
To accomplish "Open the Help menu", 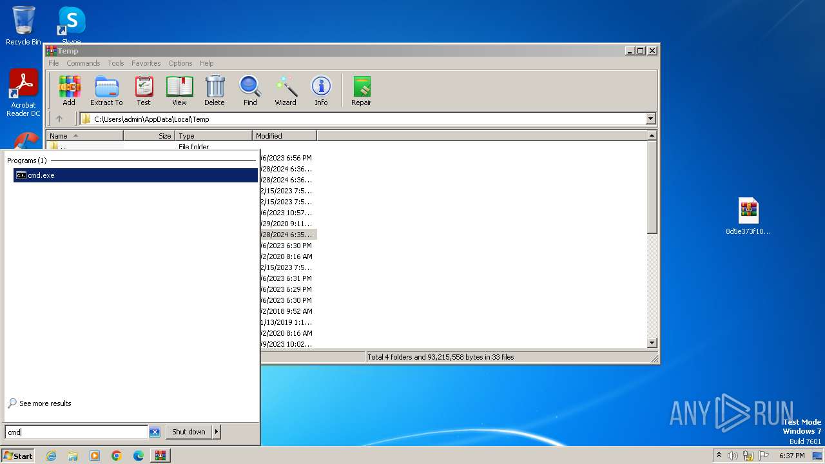I will click(206, 63).
